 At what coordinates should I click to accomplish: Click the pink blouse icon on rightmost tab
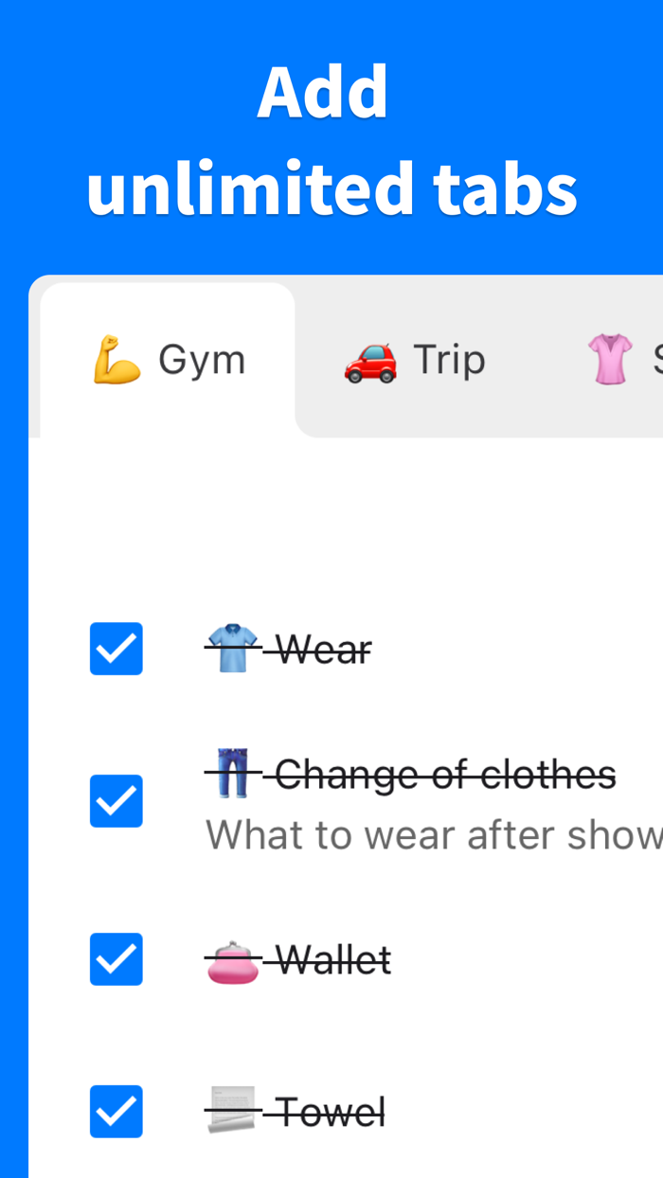[613, 358]
